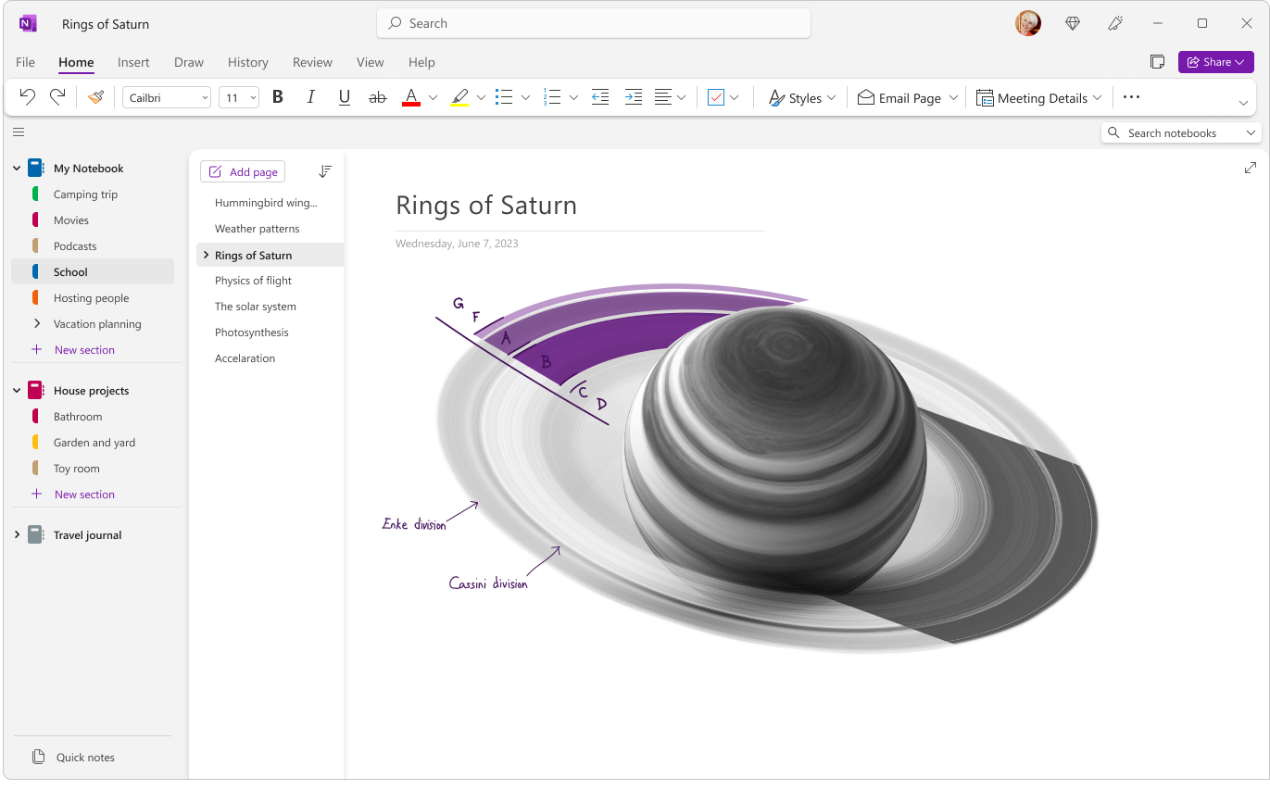Collapse the My Notebook section list
Image resolution: width=1270 pixels, height=790 pixels.
click(16, 168)
